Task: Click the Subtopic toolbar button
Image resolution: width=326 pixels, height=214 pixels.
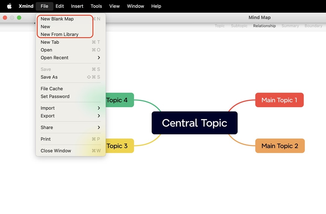Action: click(x=239, y=26)
